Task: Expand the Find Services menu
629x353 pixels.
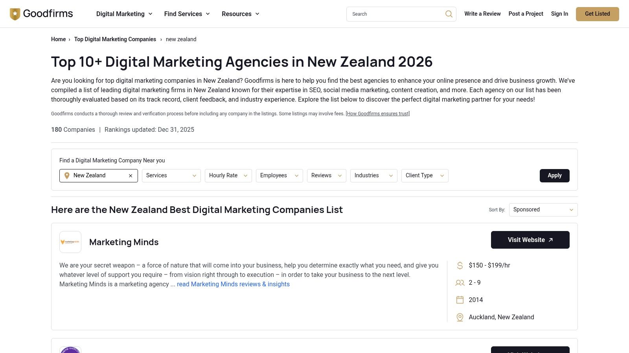Action: 186,14
